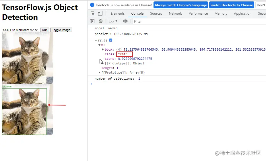Image resolution: width=266 pixels, height=161 pixels.
Task: Switch to the Sources tab
Action: (x=156, y=14)
